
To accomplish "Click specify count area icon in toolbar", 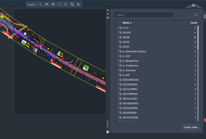I will tap(59, 4).
